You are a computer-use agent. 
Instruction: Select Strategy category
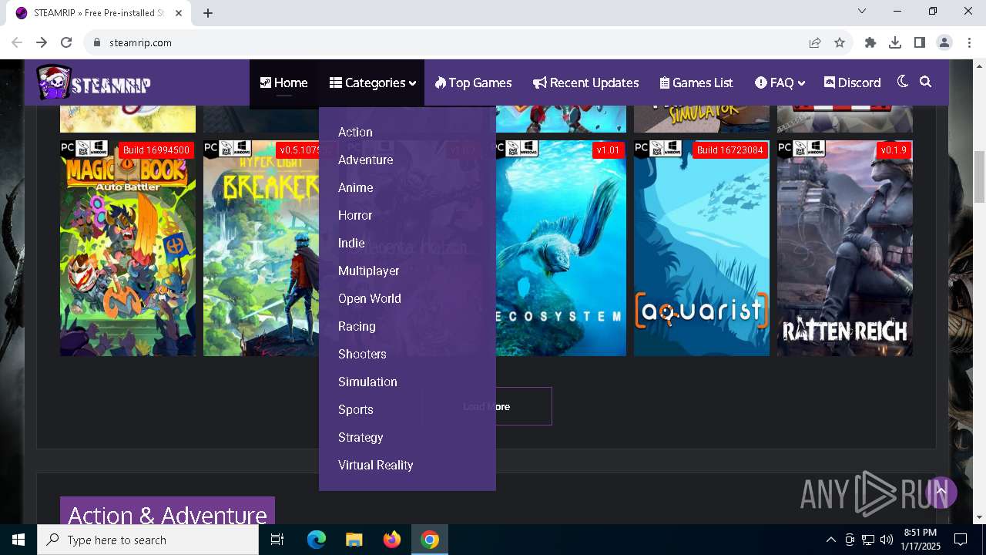tap(361, 437)
